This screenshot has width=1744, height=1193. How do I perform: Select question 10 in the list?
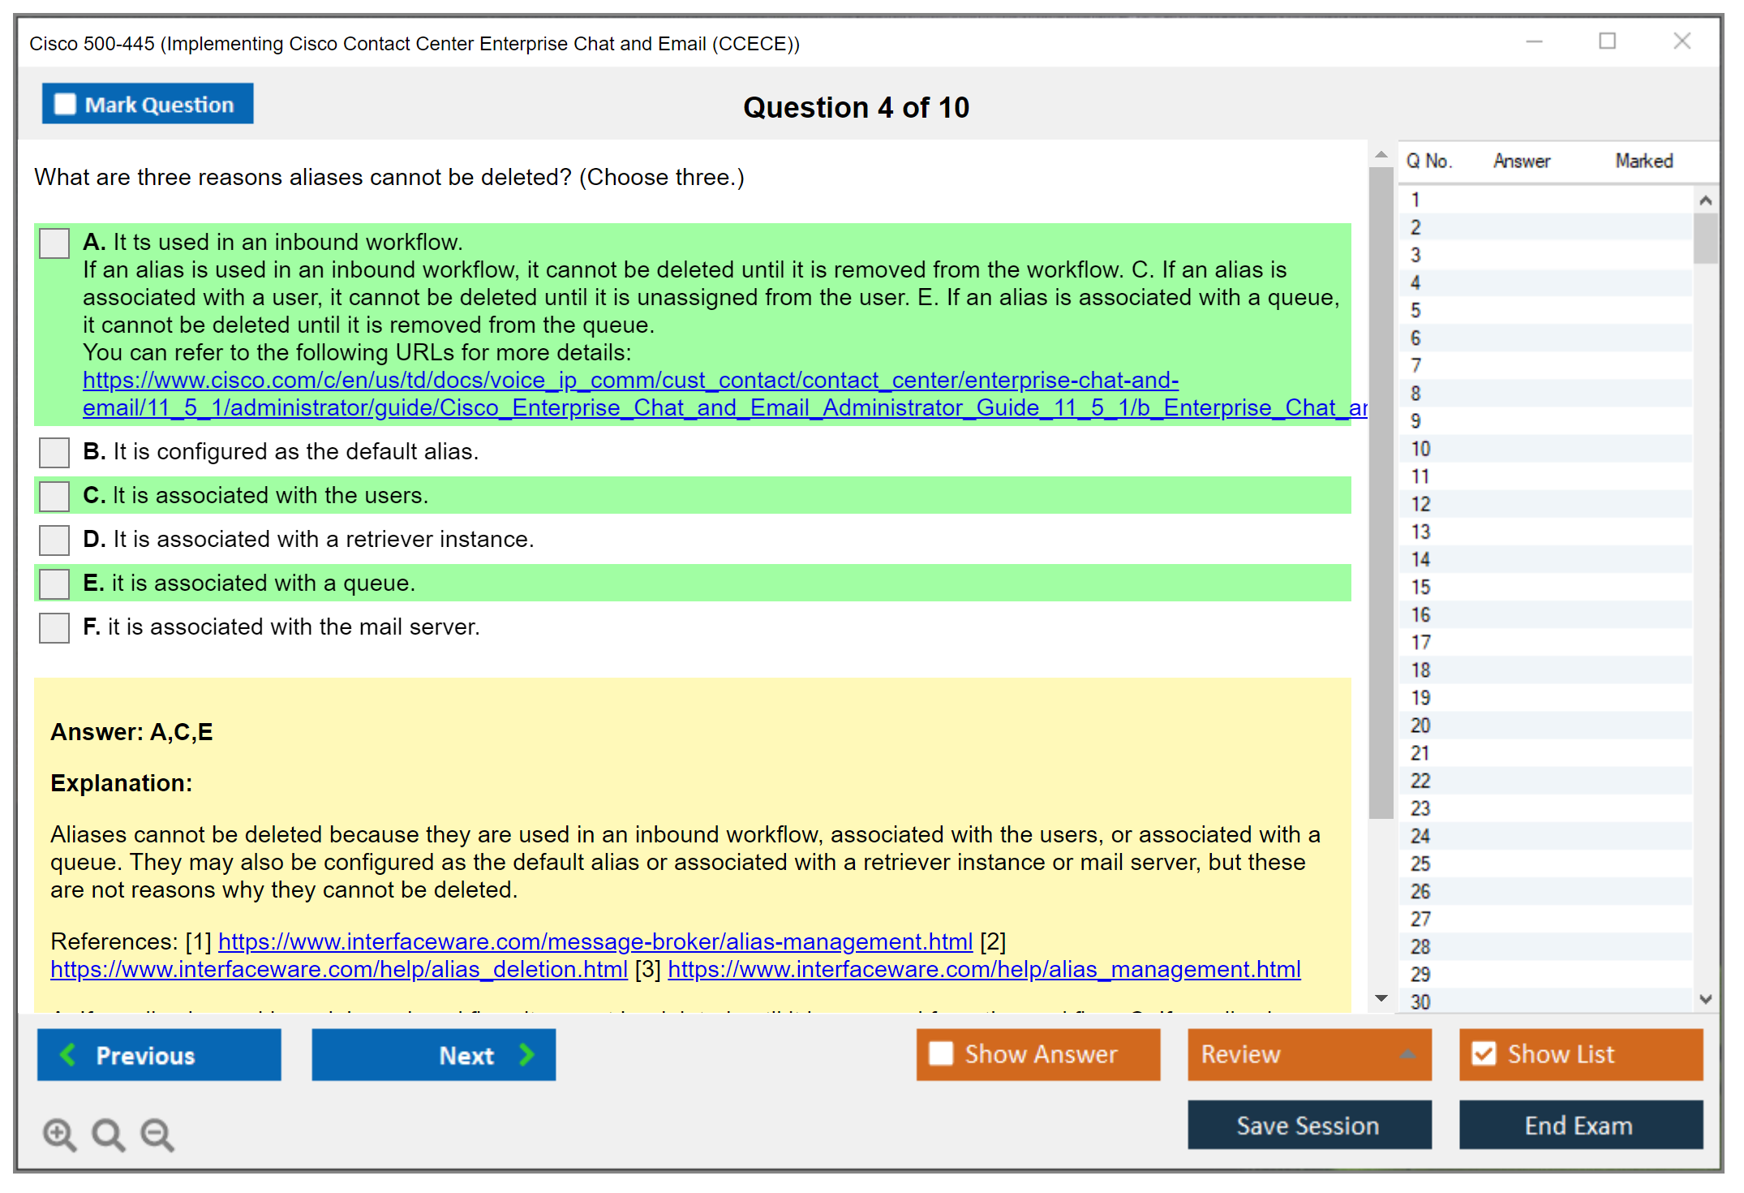point(1420,449)
